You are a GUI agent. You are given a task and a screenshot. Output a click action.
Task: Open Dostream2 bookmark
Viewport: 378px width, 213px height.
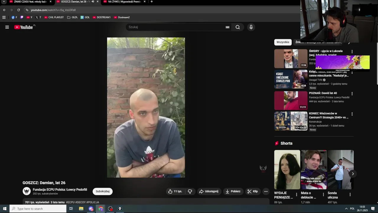coord(122,17)
